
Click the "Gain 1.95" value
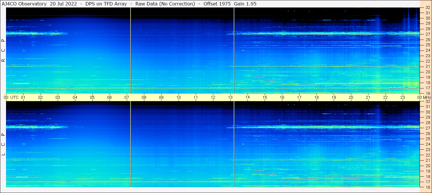click(x=245, y=4)
